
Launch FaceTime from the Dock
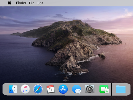pos(104,89)
